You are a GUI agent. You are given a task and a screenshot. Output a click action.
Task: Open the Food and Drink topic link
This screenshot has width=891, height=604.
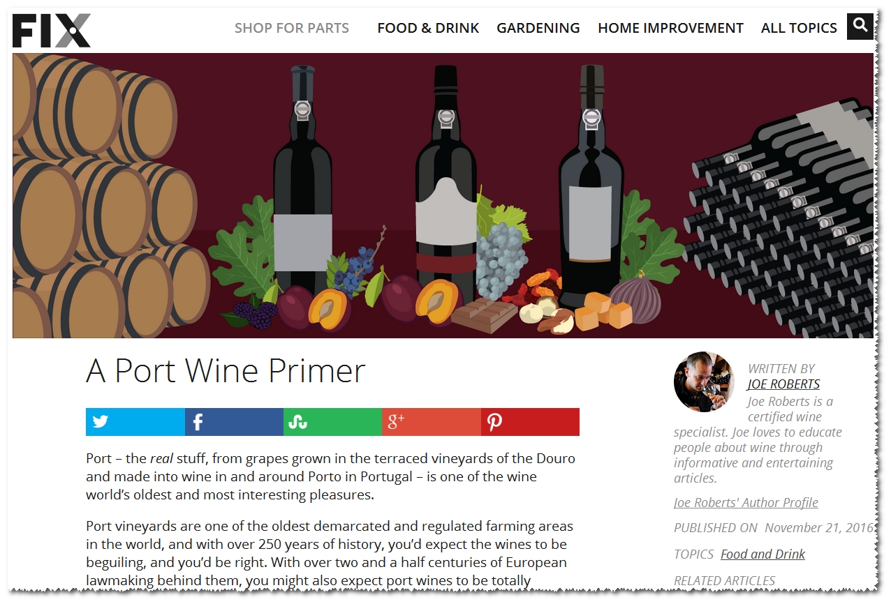[x=763, y=554]
